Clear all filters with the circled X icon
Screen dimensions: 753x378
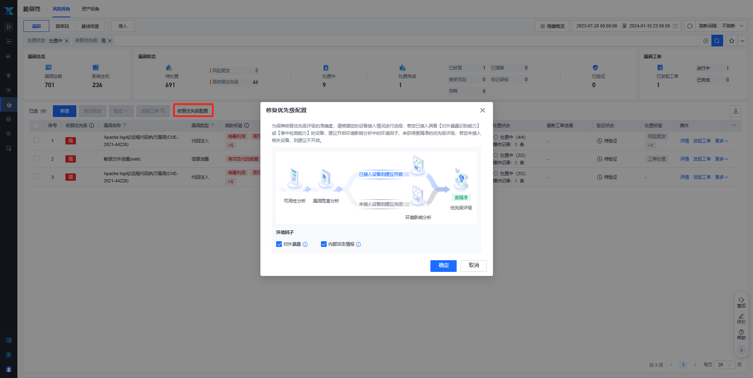pyautogui.click(x=706, y=41)
